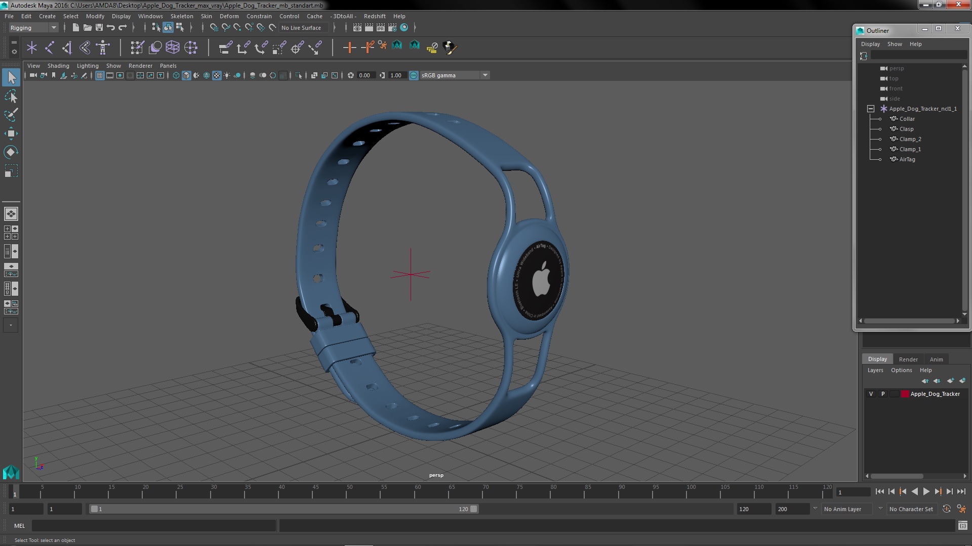Click the Set Key orange plus icon

coord(349,48)
